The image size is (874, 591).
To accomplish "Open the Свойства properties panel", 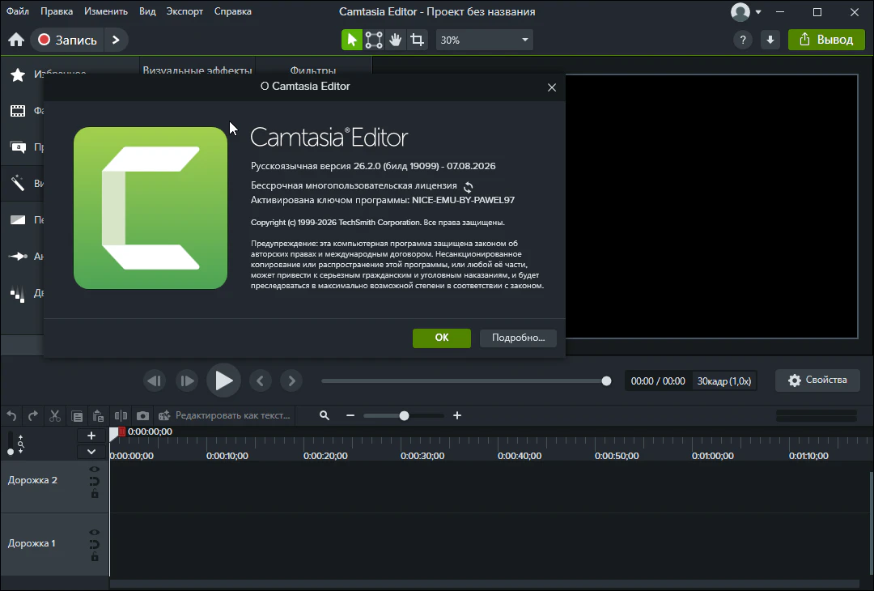I will (x=817, y=381).
